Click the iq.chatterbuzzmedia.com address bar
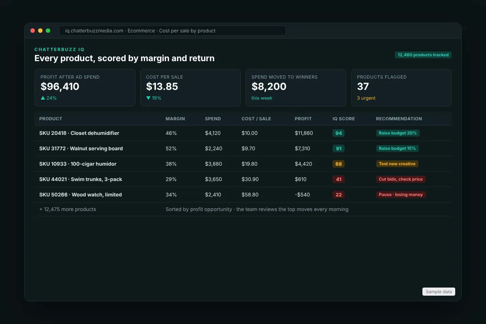Screen dimensions: 486x324 [x=173, y=31]
